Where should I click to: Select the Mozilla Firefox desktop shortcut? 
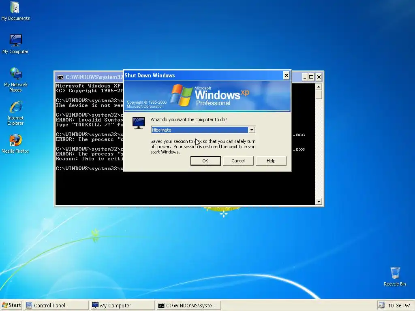click(15, 144)
